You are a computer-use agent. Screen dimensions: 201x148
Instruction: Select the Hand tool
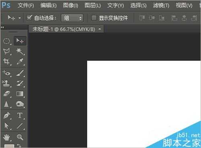6,137
